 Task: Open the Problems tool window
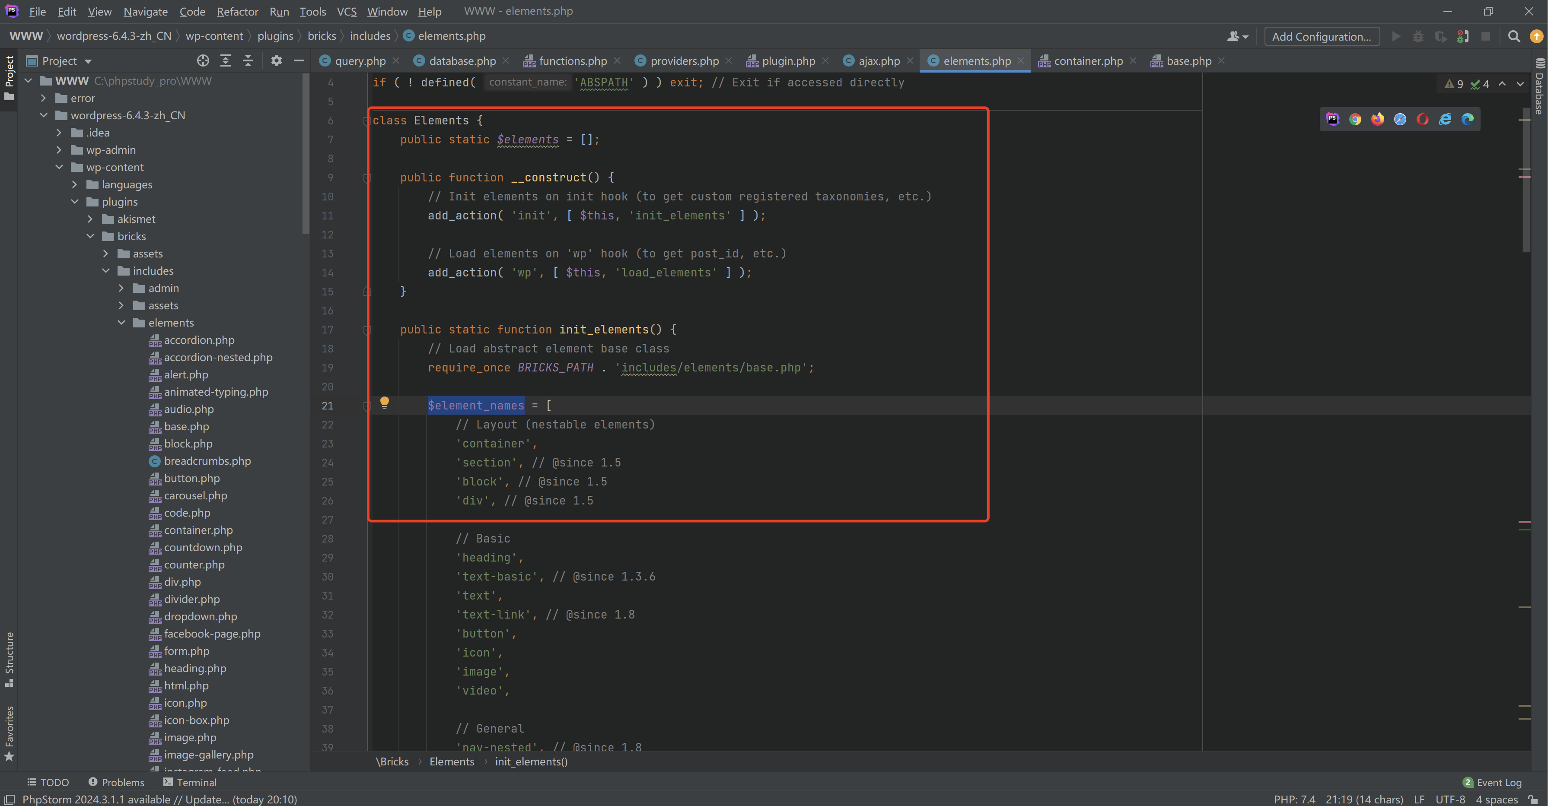[116, 782]
